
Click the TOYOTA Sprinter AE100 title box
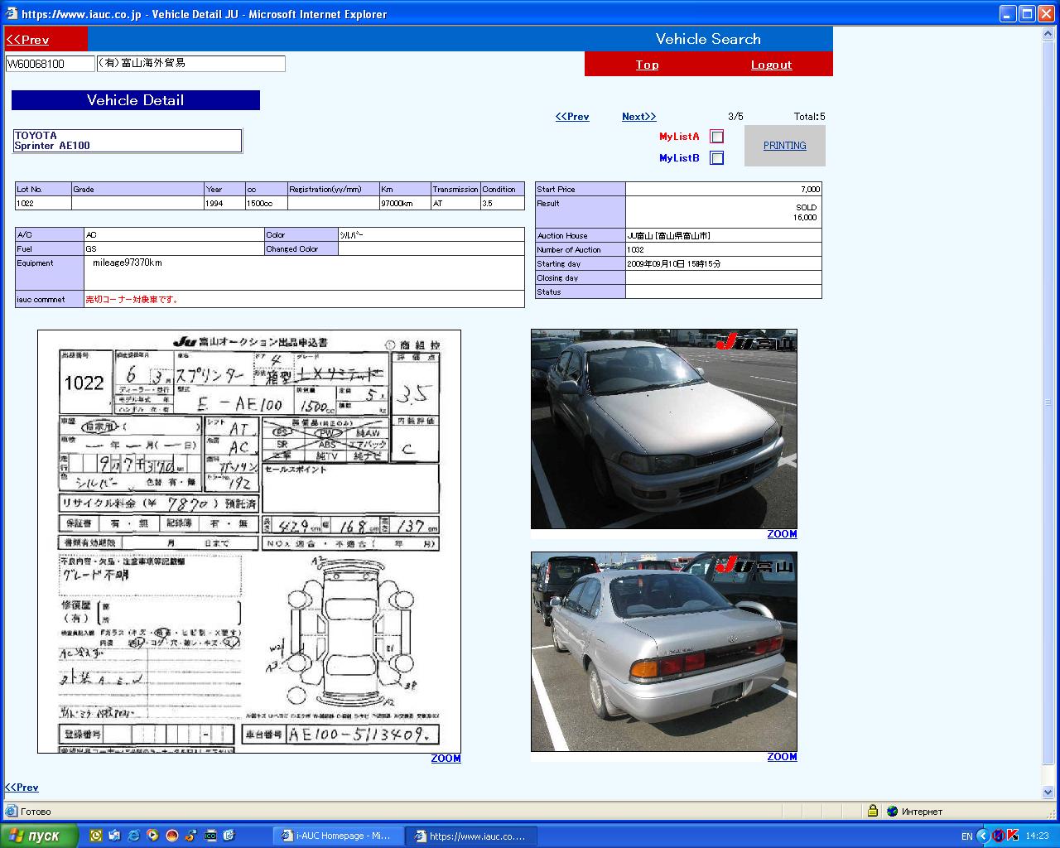pos(128,141)
